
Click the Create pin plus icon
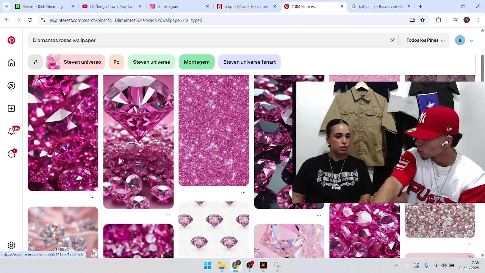click(11, 108)
